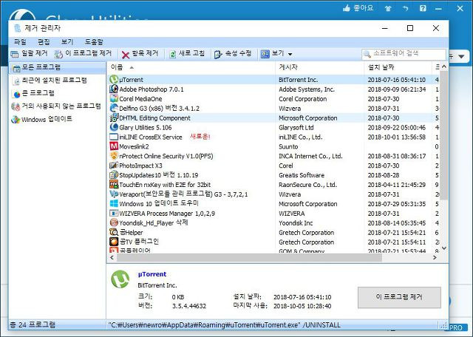Select Windows 업데이트 category
The image size is (473, 337).
pos(47,119)
